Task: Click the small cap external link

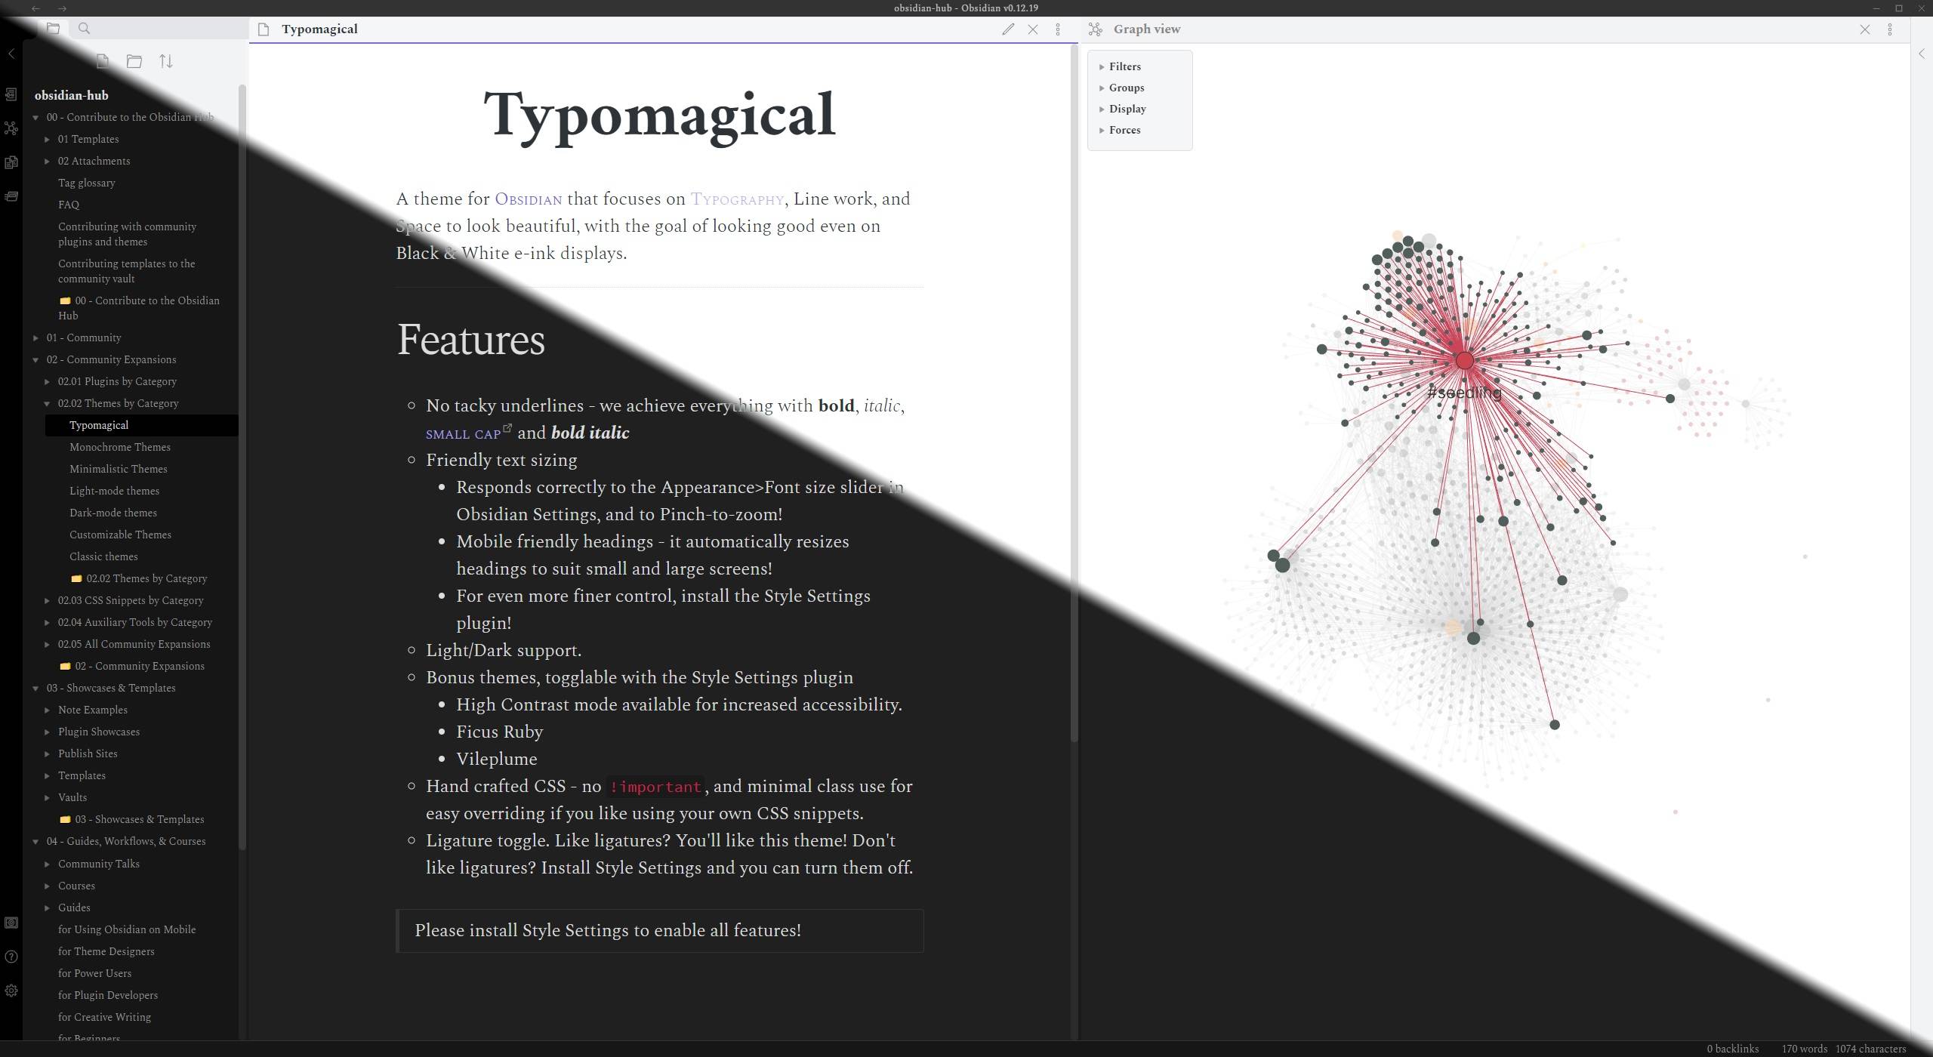Action: pos(463,434)
